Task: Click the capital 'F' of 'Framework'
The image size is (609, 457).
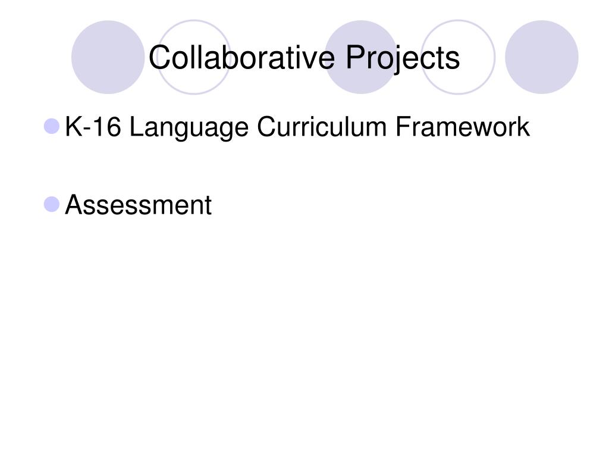Action: (x=404, y=127)
